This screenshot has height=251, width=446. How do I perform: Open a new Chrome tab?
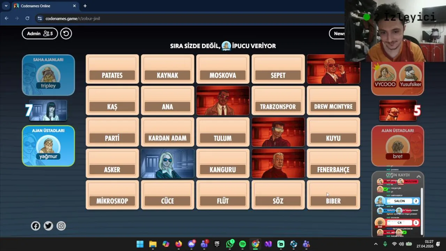point(85,6)
